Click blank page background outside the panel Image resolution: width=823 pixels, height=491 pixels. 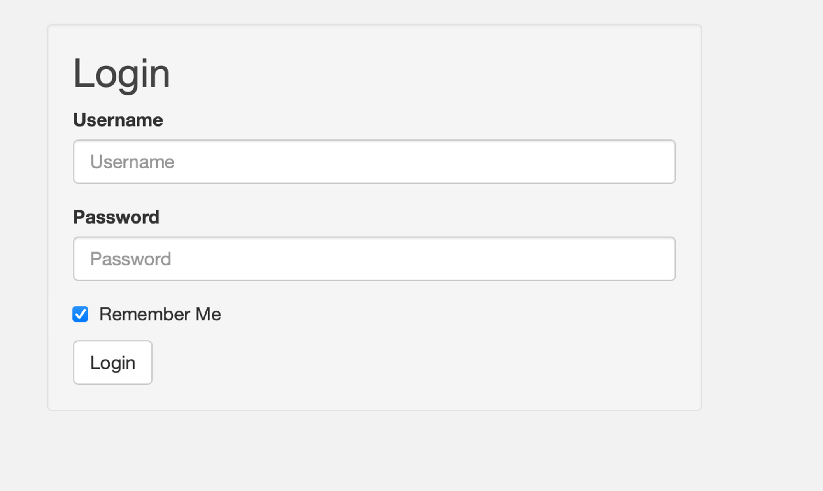761,247
